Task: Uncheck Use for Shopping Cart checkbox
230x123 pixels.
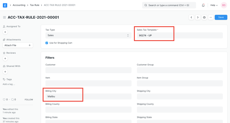Action: [x=47, y=43]
